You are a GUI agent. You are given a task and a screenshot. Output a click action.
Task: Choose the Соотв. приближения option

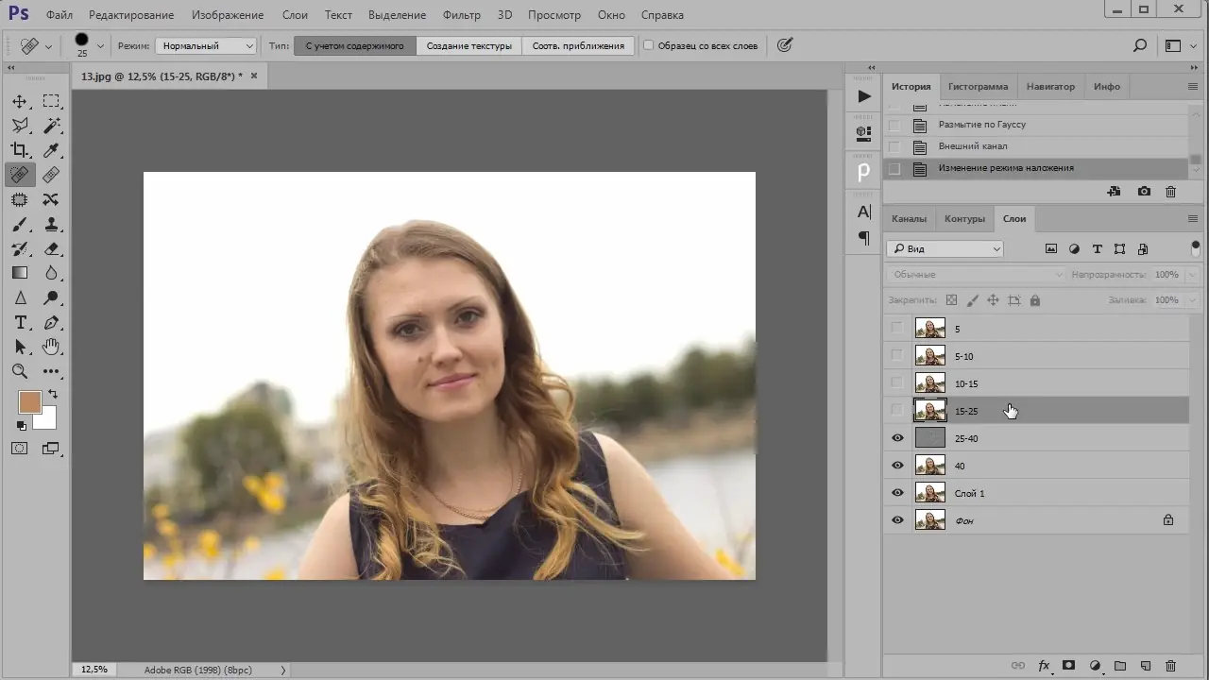click(578, 45)
